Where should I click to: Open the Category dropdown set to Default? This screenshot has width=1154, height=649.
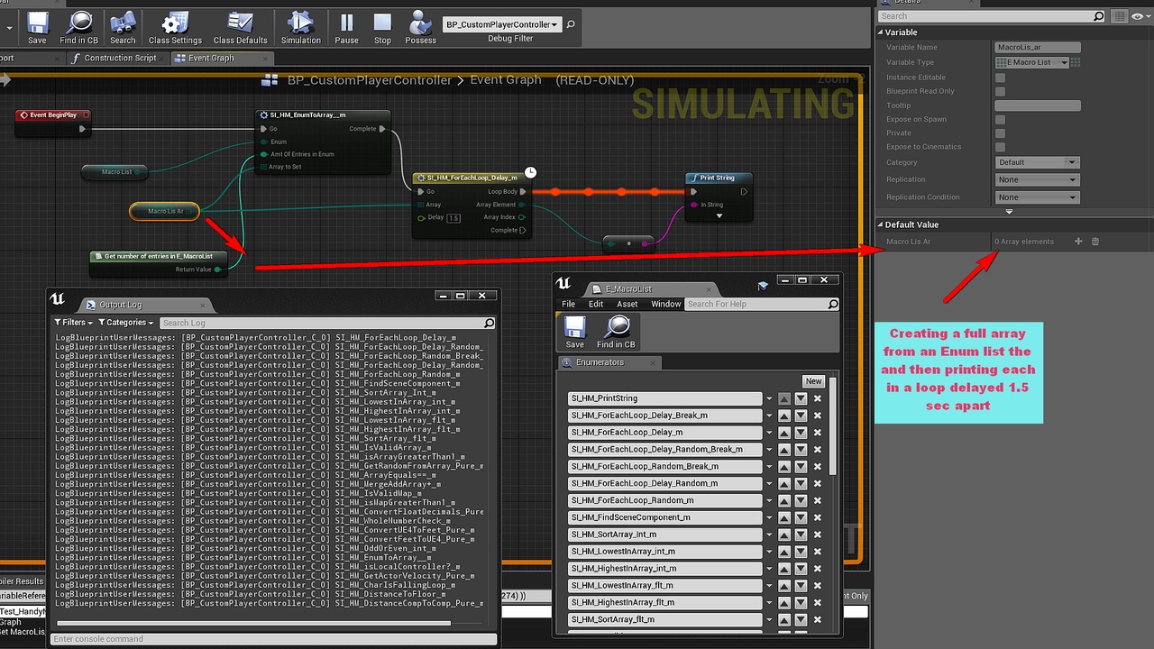coord(1037,162)
